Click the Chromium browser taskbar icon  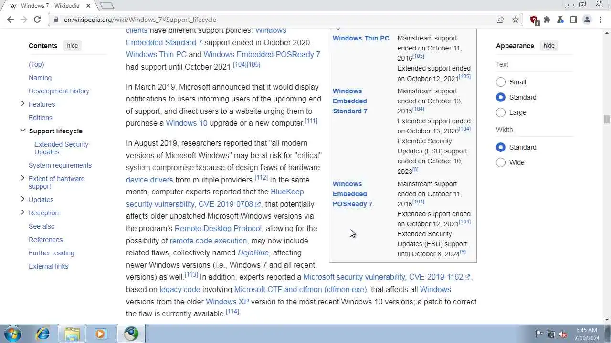click(131, 333)
